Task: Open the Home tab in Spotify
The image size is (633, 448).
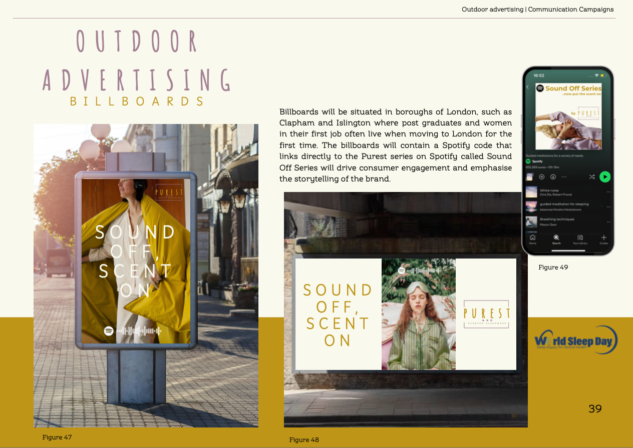Action: click(532, 239)
